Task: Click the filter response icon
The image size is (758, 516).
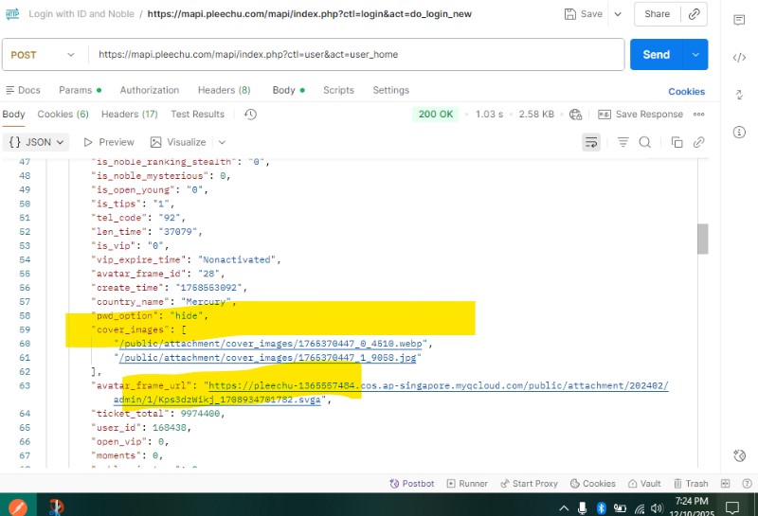Action: pyautogui.click(x=623, y=142)
